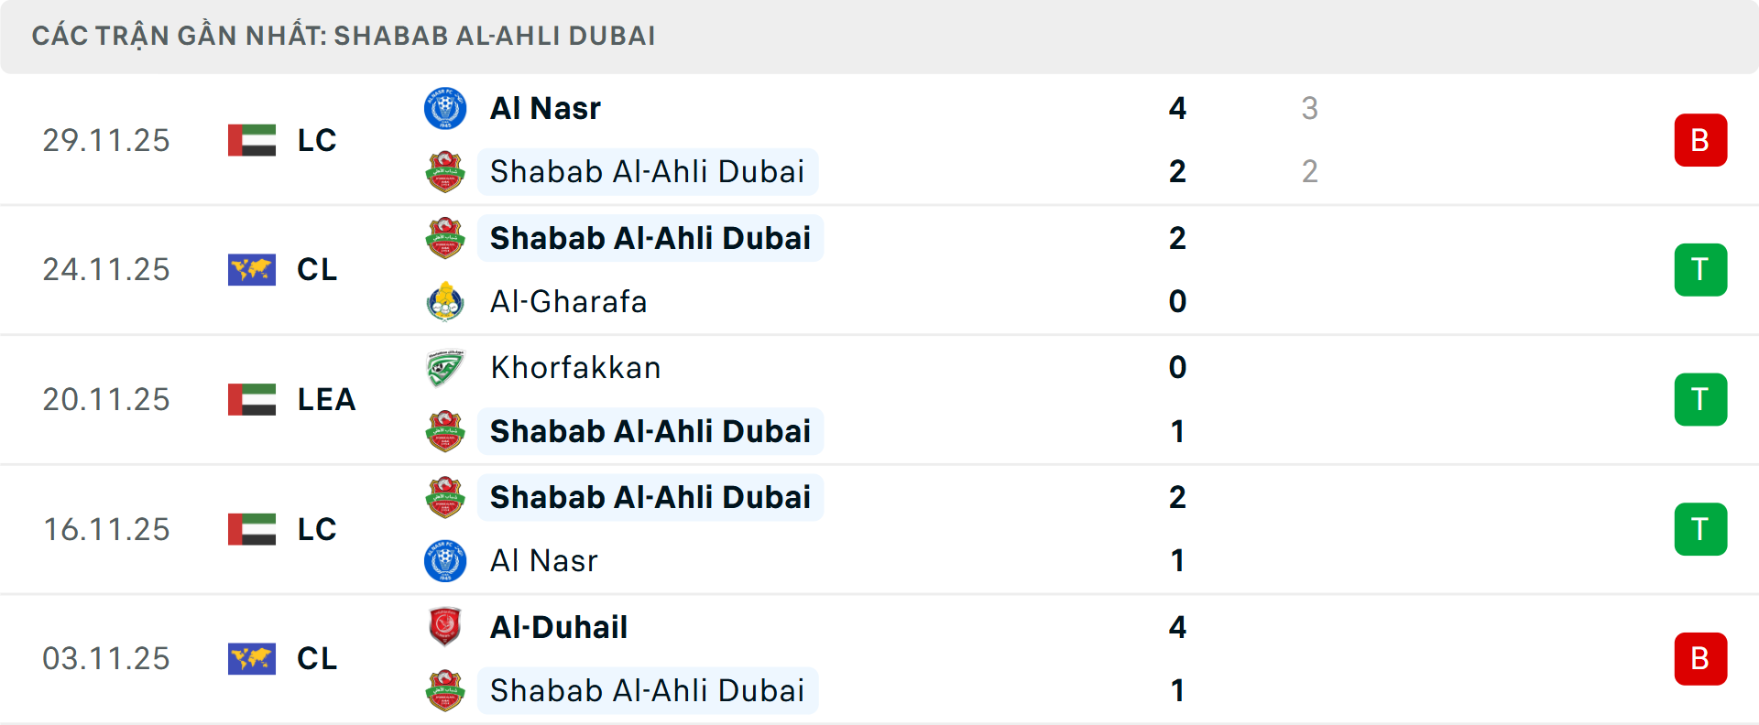
Task: Open the LC competition label on 16.11.25
Action: click(x=315, y=529)
